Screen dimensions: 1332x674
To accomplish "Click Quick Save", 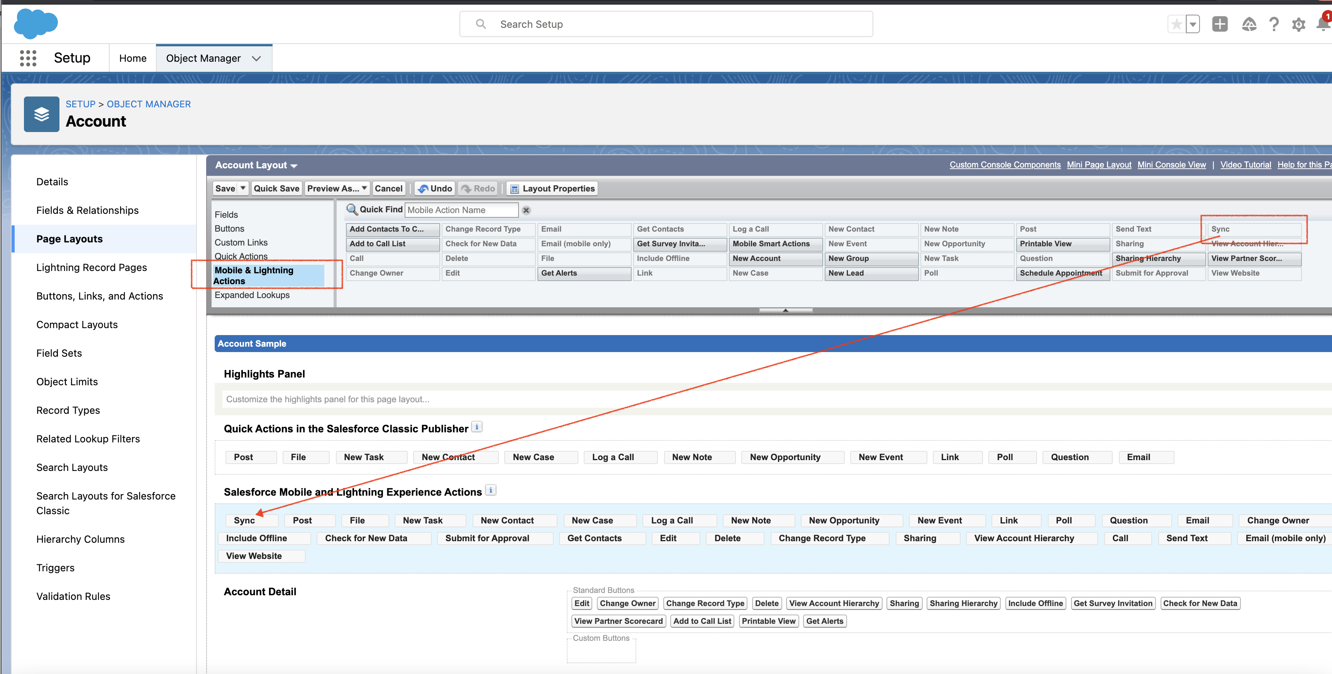I will click(276, 188).
